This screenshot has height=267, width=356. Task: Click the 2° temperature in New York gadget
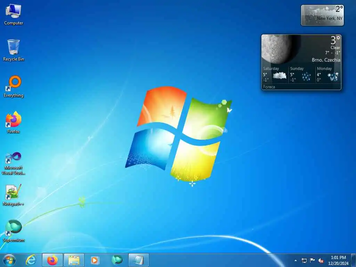click(x=339, y=9)
